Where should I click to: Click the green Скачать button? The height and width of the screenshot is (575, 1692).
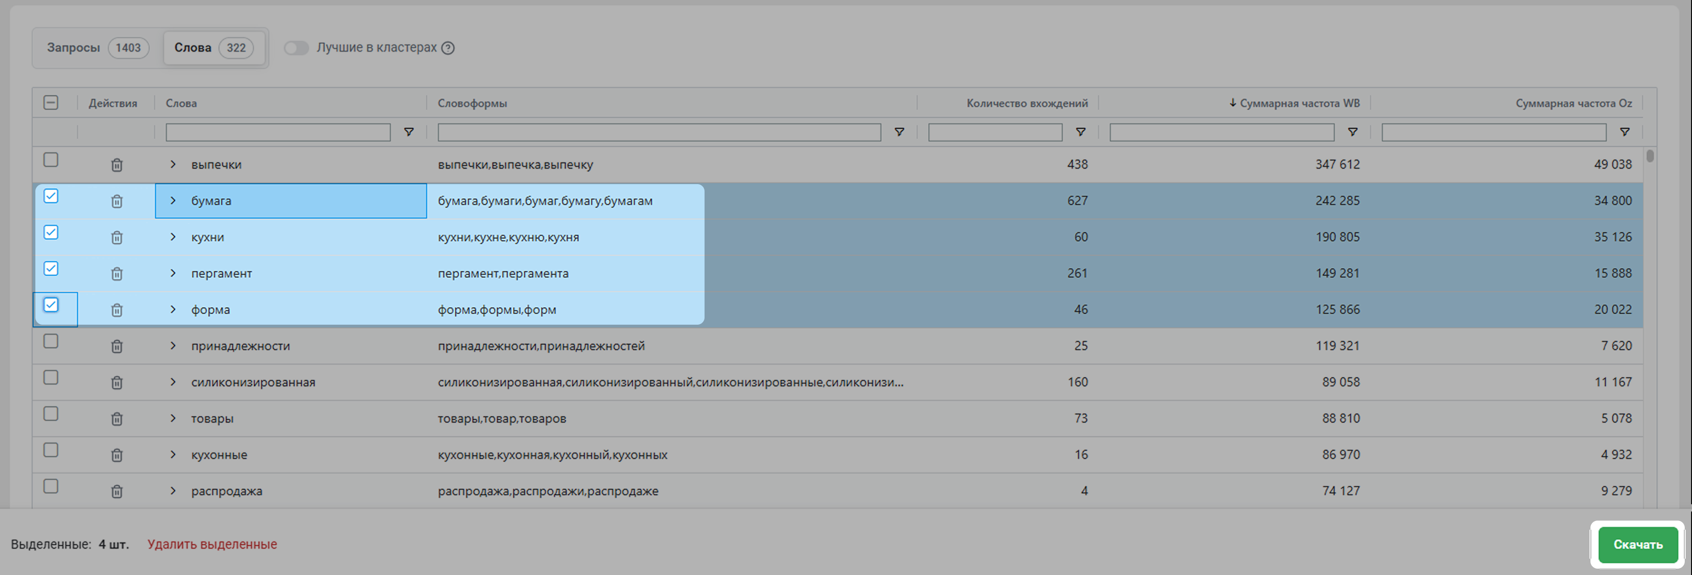(1637, 544)
